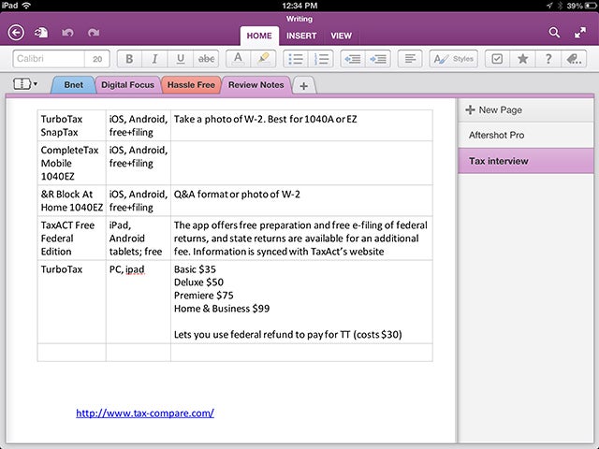Viewport: 599px width, 449px height.
Task: Switch to the INSERT ribbon tab
Action: point(301,36)
